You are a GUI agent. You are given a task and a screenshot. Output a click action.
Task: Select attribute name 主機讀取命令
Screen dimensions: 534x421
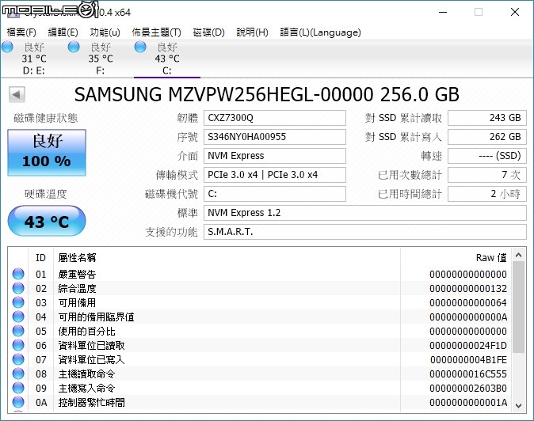click(x=87, y=374)
